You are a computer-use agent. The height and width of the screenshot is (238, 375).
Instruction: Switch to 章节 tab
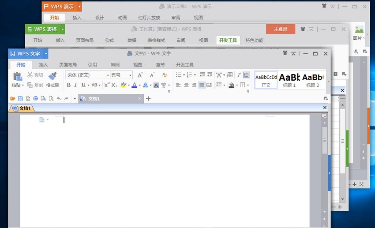click(160, 65)
